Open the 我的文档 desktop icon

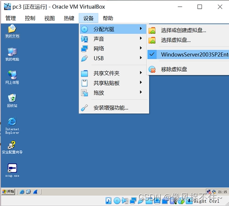pyautogui.click(x=12, y=31)
